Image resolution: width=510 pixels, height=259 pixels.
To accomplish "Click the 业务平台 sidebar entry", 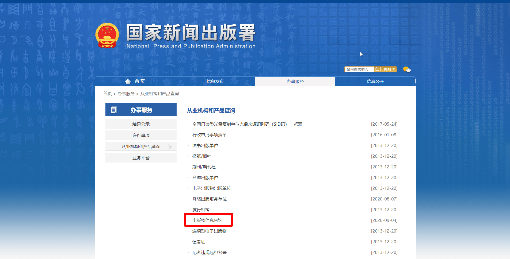I will coord(141,157).
